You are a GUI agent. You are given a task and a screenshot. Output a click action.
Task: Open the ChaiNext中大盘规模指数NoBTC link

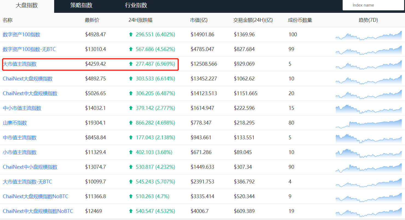(x=38, y=211)
